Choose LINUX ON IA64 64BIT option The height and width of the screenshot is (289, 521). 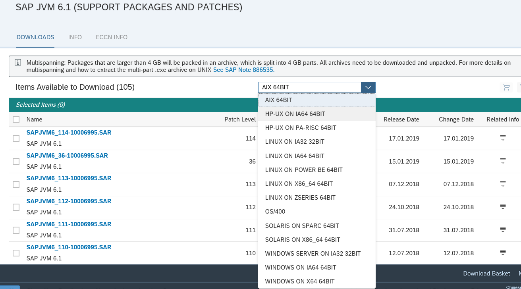[x=317, y=156]
